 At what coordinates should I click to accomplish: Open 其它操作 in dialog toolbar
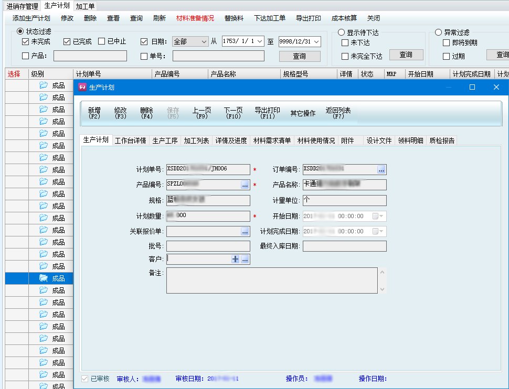303,113
